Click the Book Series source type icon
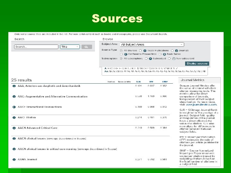Viewport: 231px width, 173px height. (164, 54)
